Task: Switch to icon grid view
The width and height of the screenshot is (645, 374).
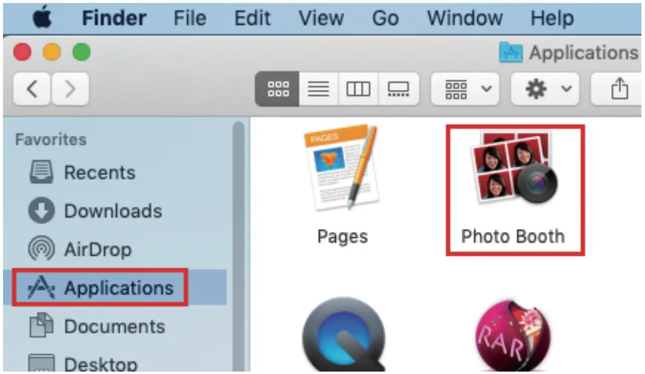Action: [278, 89]
